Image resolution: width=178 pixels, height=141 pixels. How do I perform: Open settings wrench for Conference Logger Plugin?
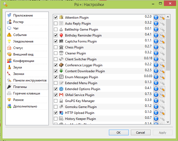coord(162,65)
